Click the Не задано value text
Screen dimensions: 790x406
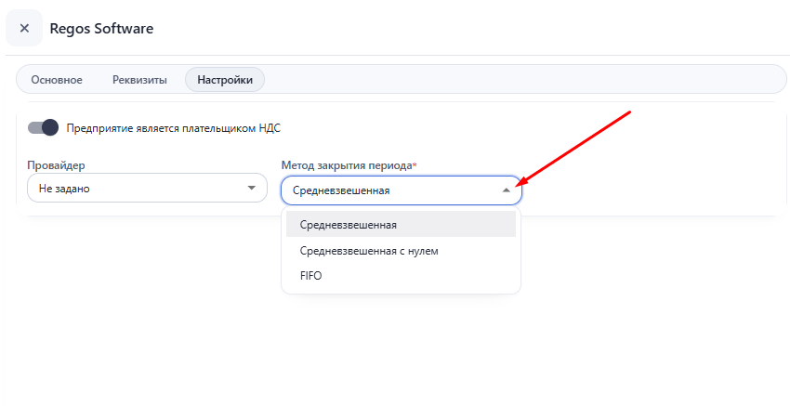64,189
